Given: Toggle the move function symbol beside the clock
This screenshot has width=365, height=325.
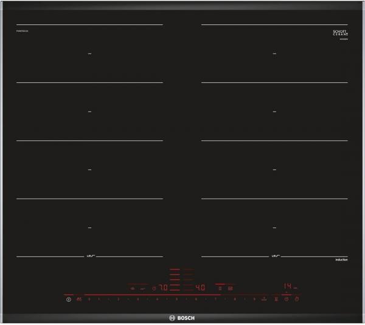Looking at the screenshot, I should coord(143,289).
